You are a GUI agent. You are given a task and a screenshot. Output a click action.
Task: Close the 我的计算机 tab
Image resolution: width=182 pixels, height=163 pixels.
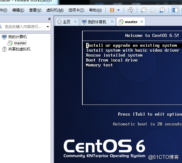pos(112,22)
